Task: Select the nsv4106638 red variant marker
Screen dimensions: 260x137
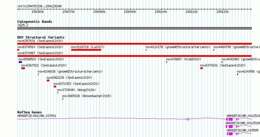Action: 38,74
